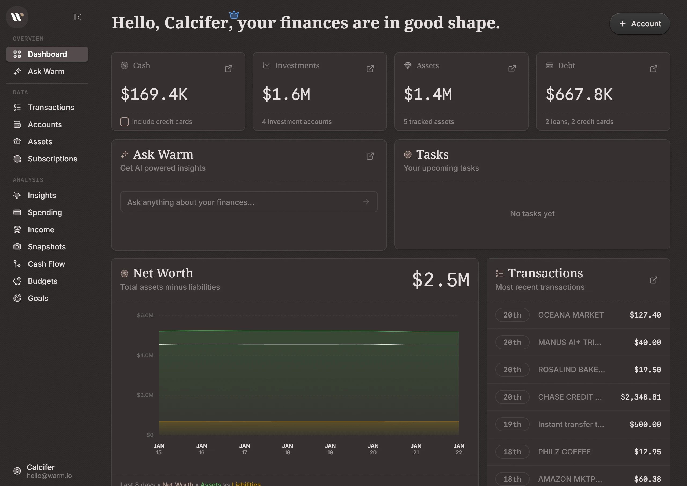Open the Snapshots panel
The width and height of the screenshot is (687, 486).
click(x=47, y=246)
